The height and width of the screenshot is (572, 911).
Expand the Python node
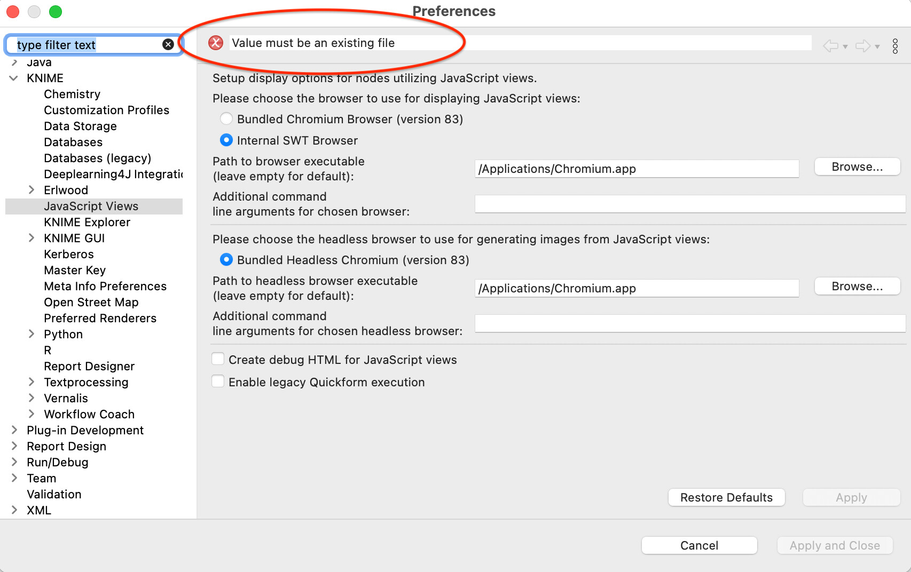32,333
